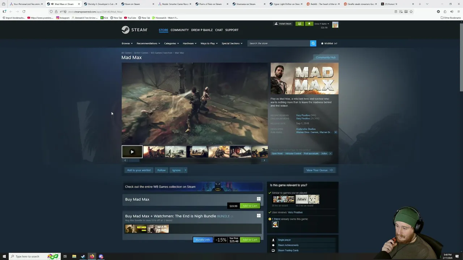
Task: Click the Wishlist star link
Action: point(329,43)
